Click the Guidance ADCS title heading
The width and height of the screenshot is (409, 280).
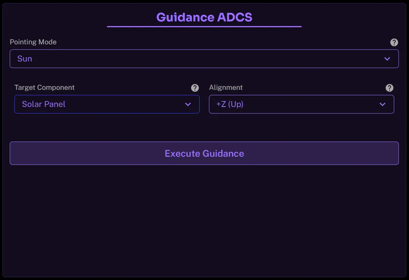click(x=204, y=17)
